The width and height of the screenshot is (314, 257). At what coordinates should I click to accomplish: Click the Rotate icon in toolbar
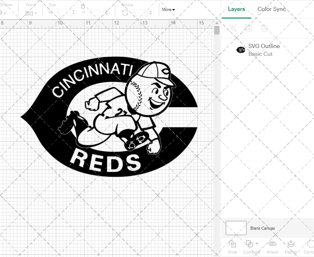click(125, 13)
